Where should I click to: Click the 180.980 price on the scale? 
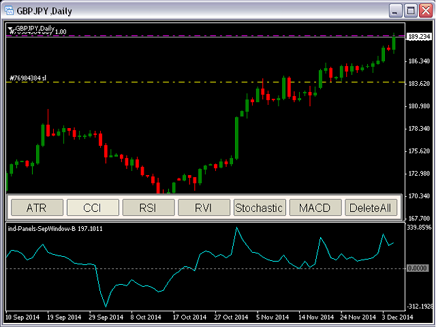[x=418, y=106]
